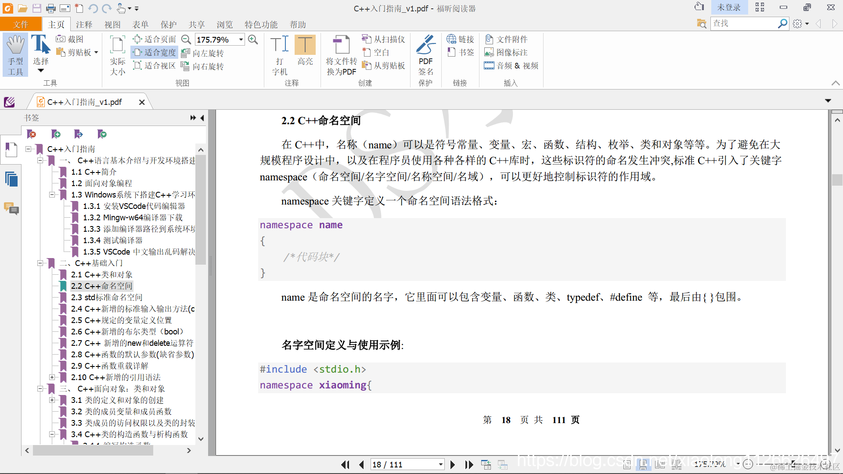Select the Hand tool
Viewport: 843px width, 474px height.
pos(15,54)
